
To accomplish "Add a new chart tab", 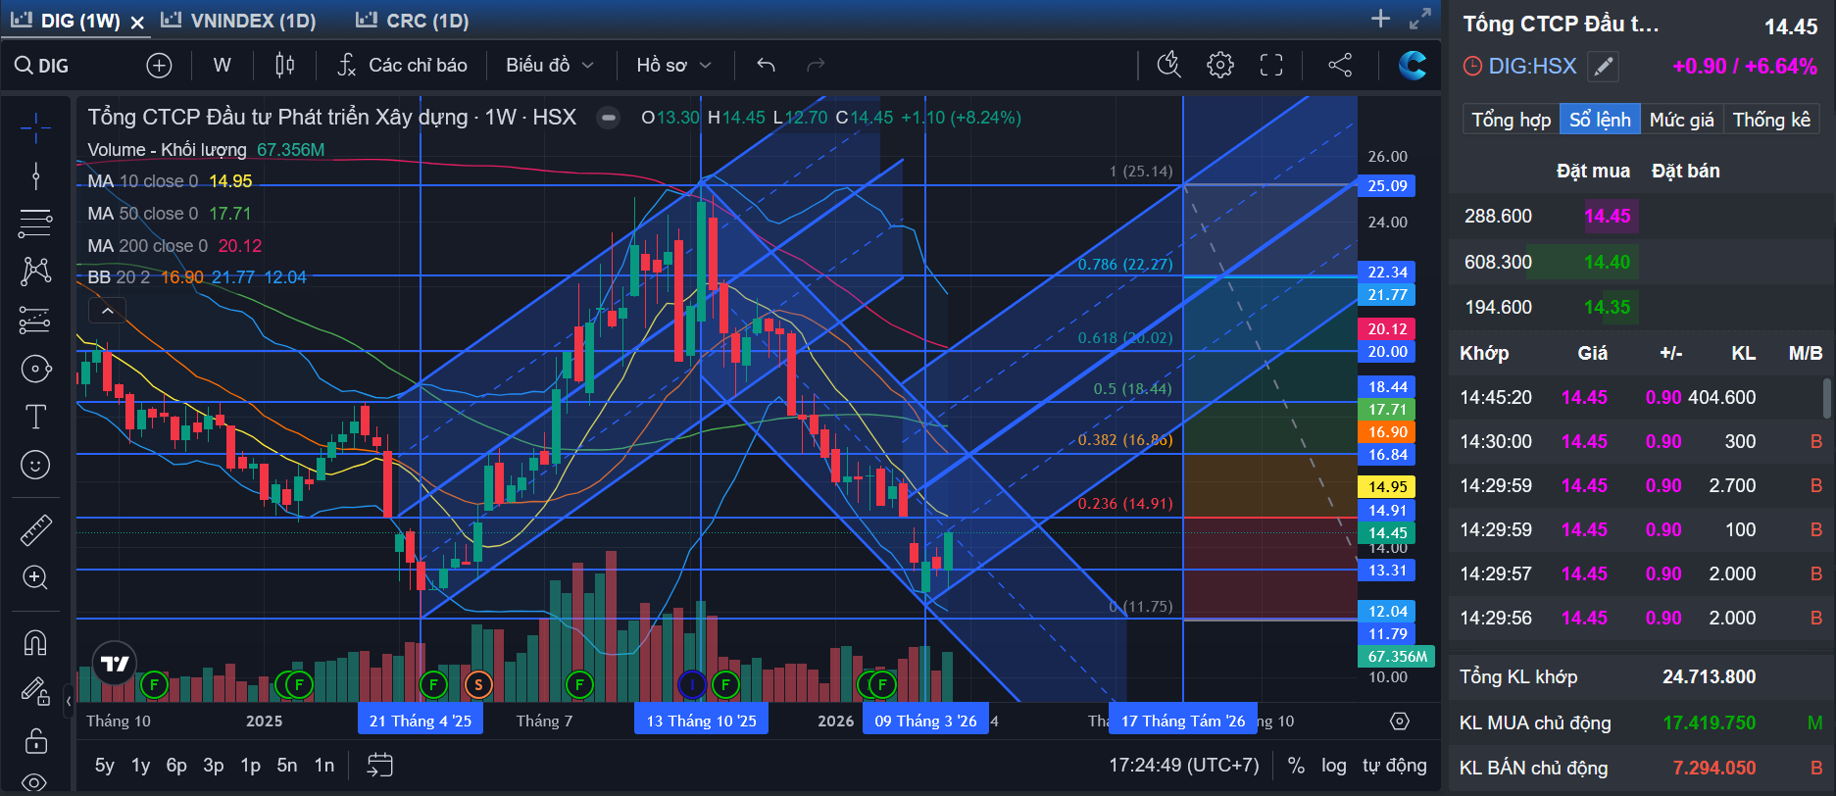I will [1380, 19].
